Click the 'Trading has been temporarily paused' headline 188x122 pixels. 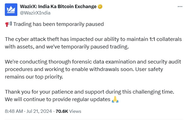[58, 24]
